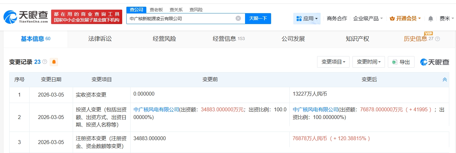Click the notification bell icon in header
The image size is (456, 153).
click(x=431, y=19)
